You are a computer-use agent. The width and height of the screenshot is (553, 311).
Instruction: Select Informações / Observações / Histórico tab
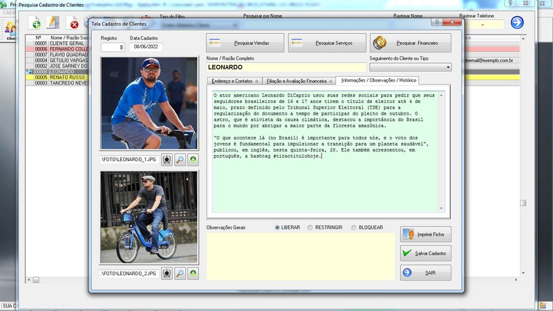pyautogui.click(x=378, y=80)
